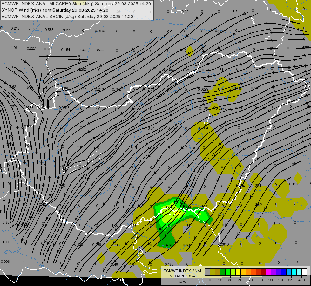Click the map value '0.125'

click(204, 109)
